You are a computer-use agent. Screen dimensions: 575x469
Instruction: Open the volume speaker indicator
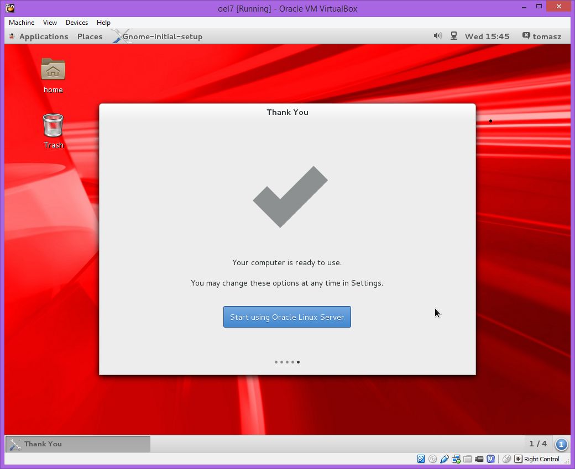437,36
